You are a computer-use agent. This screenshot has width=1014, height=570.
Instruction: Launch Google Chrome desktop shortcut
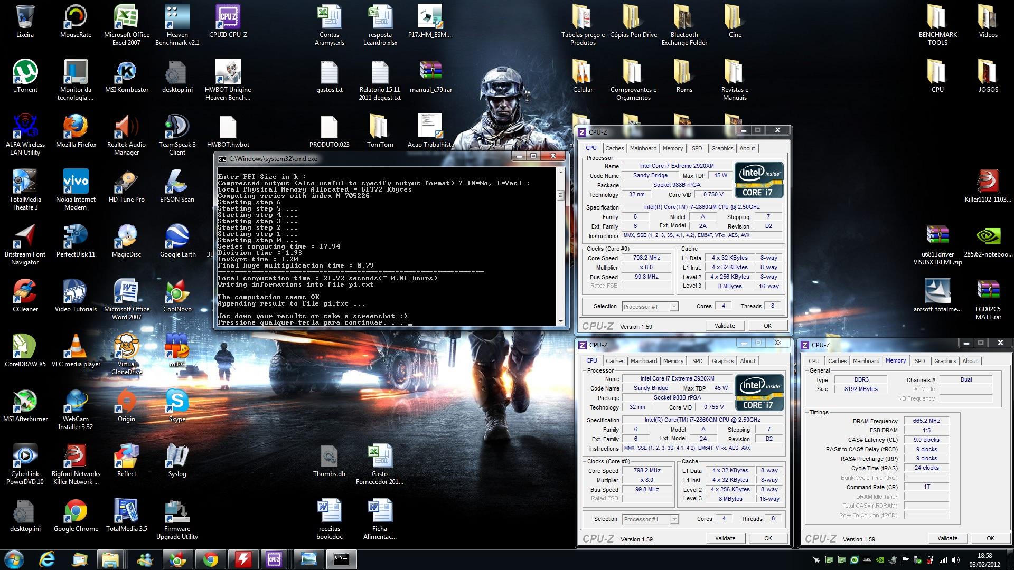point(76,516)
